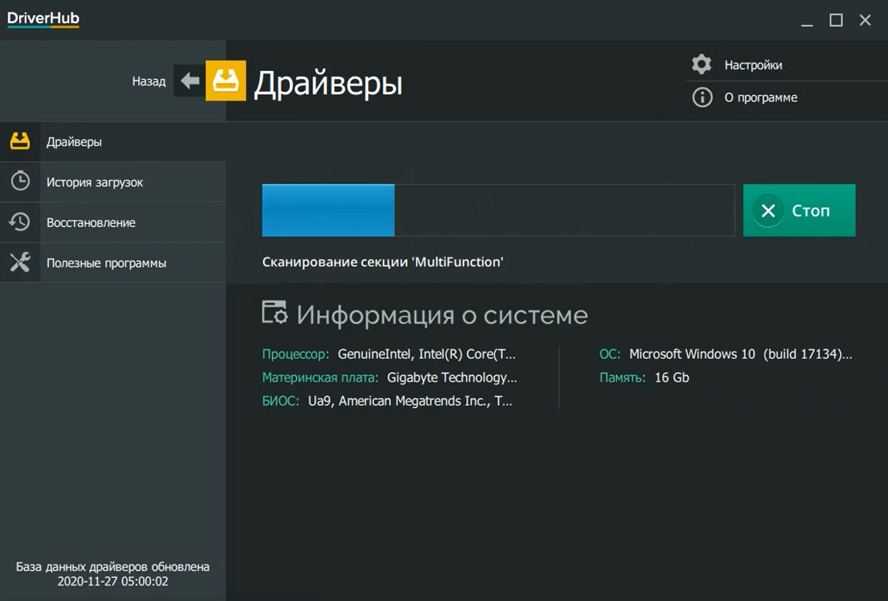Maximize the DriverHub window
The width and height of the screenshot is (888, 601).
pyautogui.click(x=836, y=21)
